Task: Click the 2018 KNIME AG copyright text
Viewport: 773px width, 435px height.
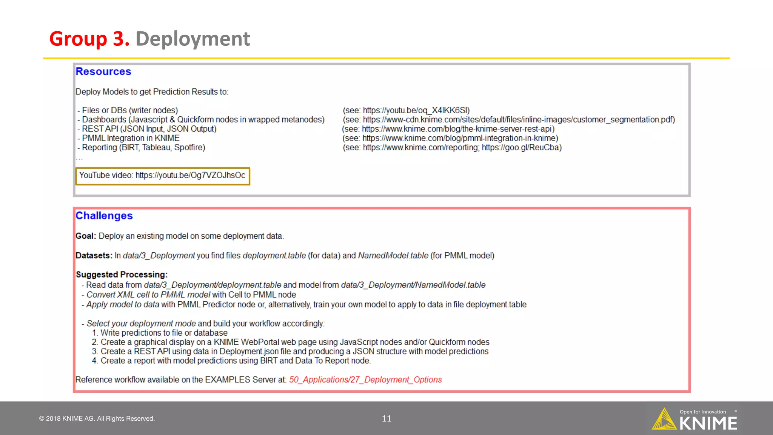Action: pos(97,418)
